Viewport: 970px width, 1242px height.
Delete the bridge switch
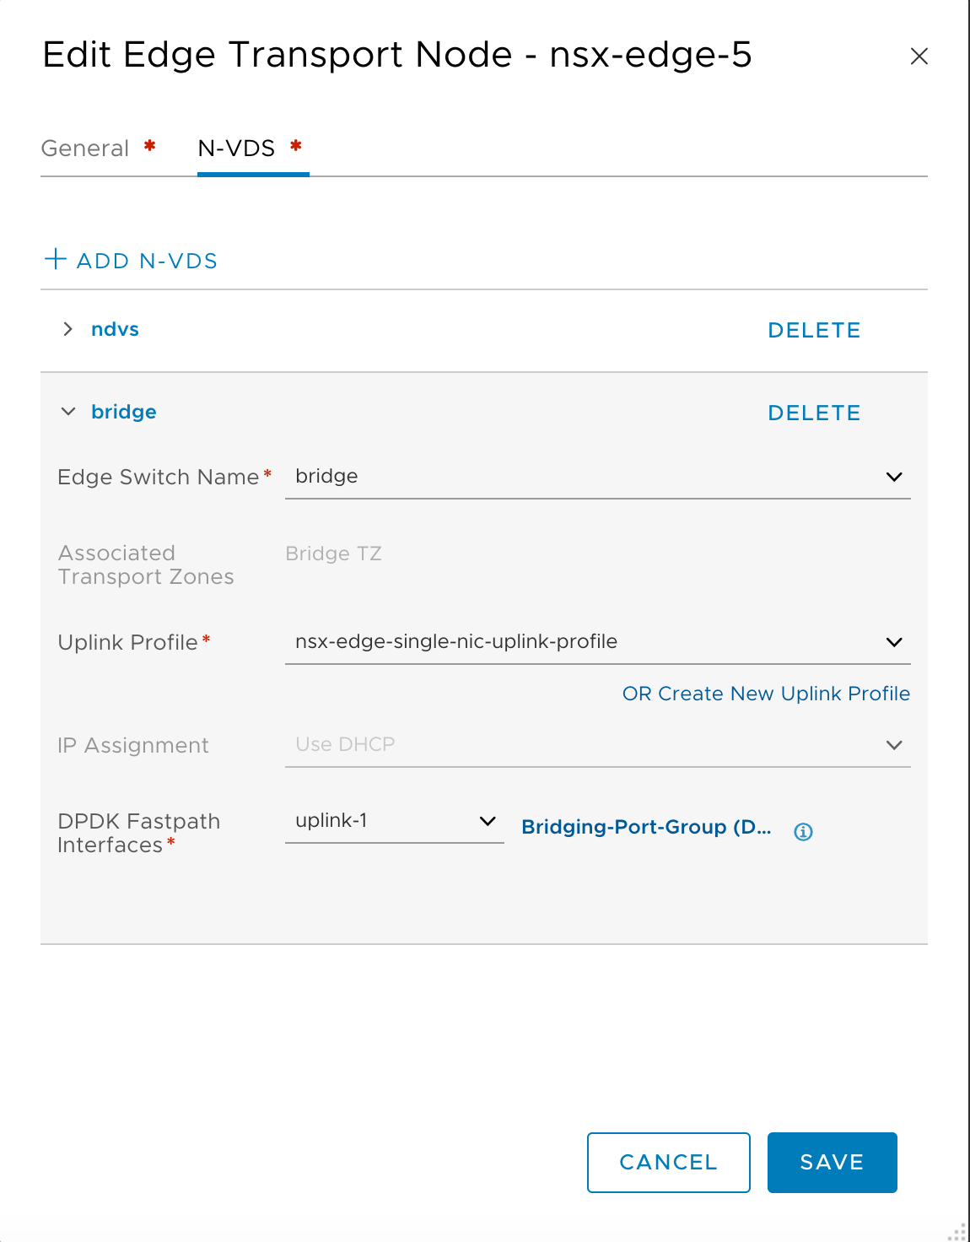[x=813, y=413]
